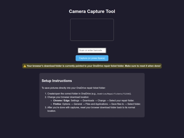
Task: Click the Camera Capture Tool heading
Action: (92, 11)
